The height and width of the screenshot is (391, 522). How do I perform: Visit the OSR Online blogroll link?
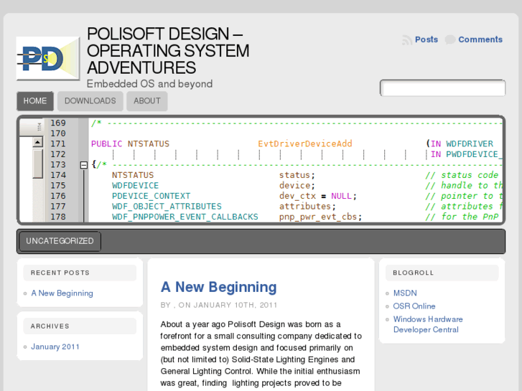pos(414,306)
